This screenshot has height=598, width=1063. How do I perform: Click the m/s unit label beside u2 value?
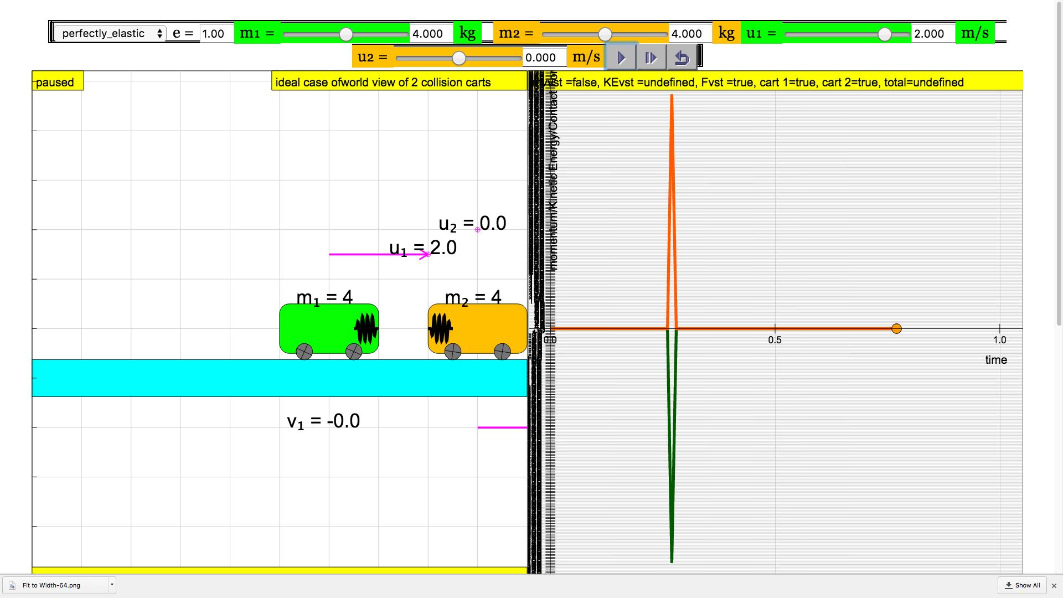(586, 57)
